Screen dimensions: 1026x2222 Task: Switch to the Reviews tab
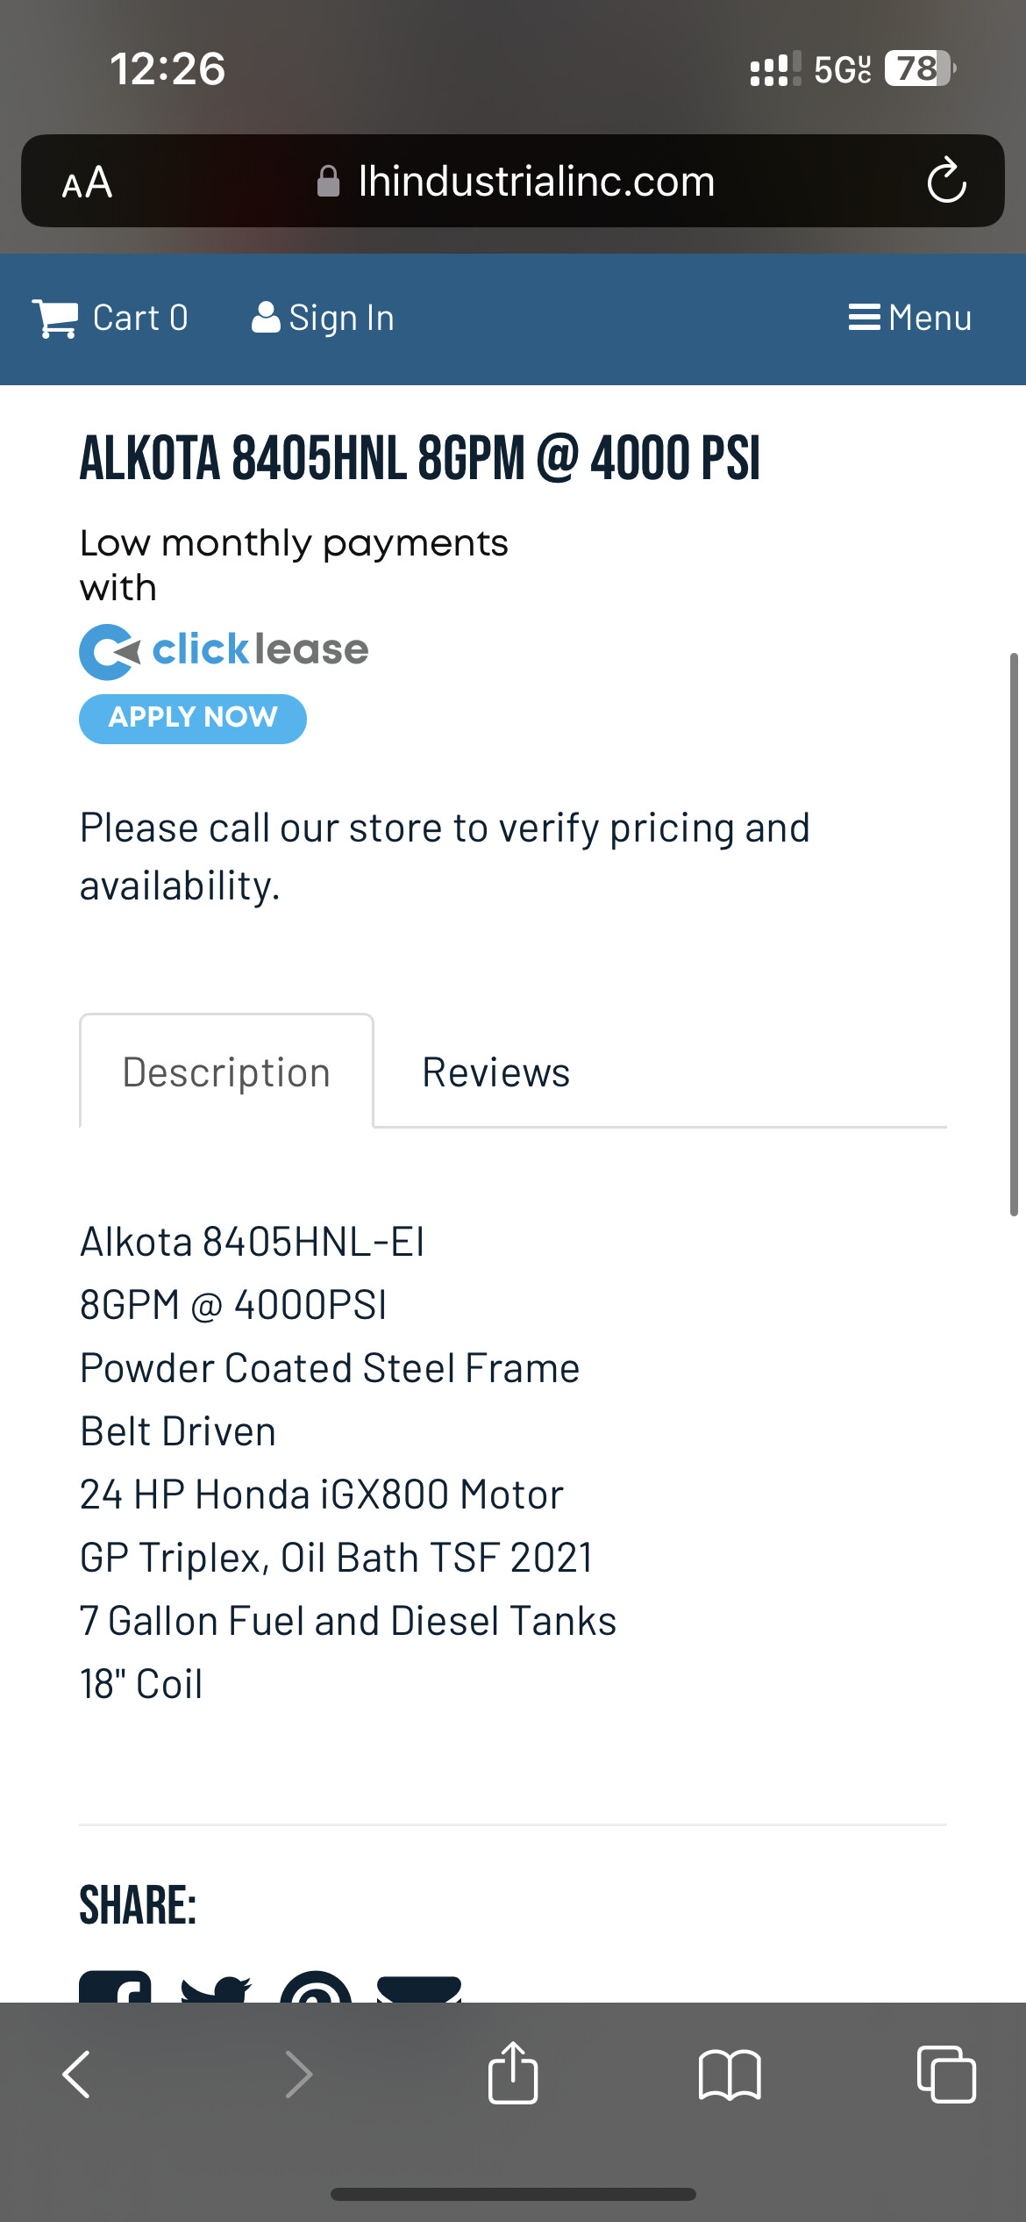tap(496, 1072)
